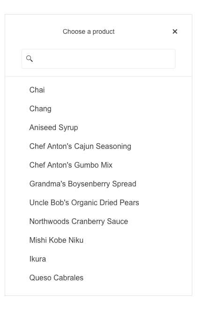
Task: Select the Chang product
Action: [98, 108]
